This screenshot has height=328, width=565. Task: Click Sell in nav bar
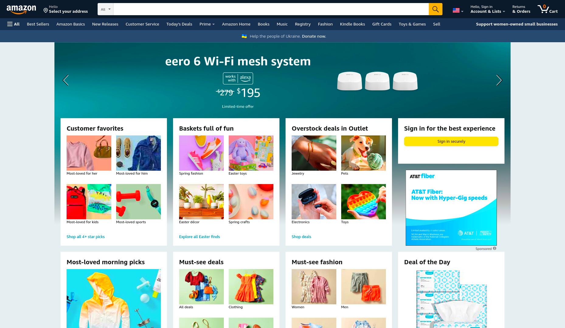(x=437, y=24)
